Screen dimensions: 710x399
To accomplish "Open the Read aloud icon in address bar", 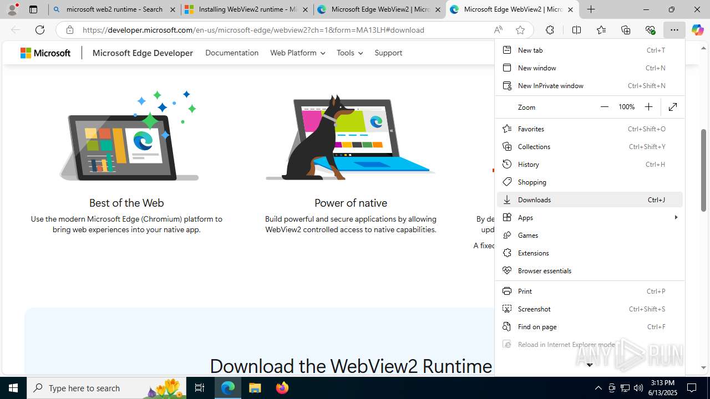I will [498, 30].
